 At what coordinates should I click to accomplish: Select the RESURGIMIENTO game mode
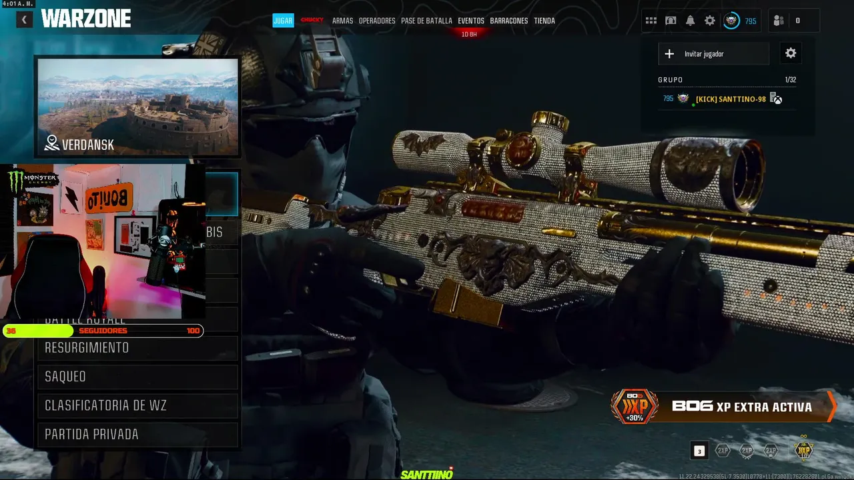(x=137, y=348)
